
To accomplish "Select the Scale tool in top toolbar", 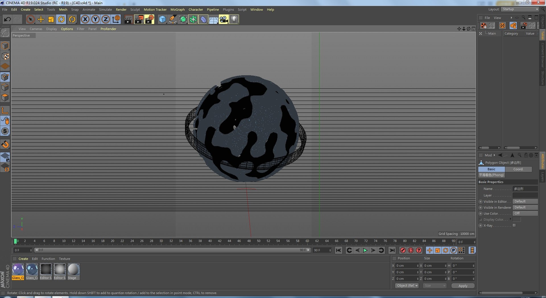I will [51, 19].
